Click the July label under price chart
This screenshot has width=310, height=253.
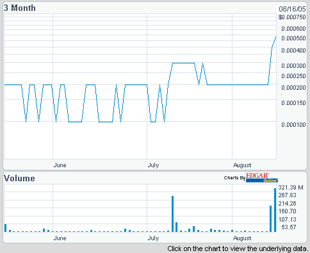point(153,165)
